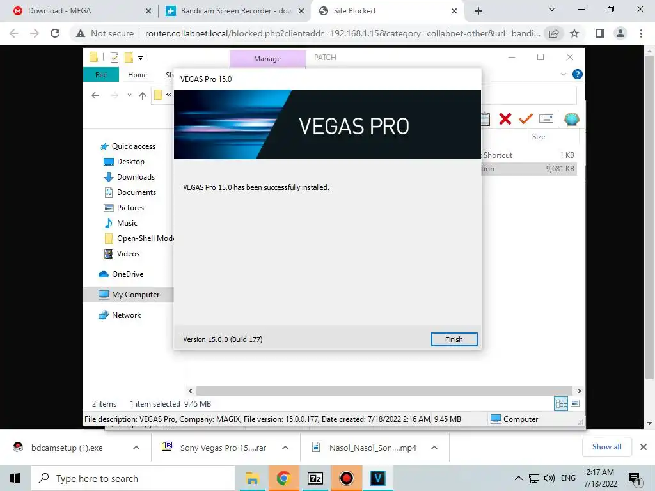Open Chrome three-dot menu
The width and height of the screenshot is (655, 491).
[641, 33]
